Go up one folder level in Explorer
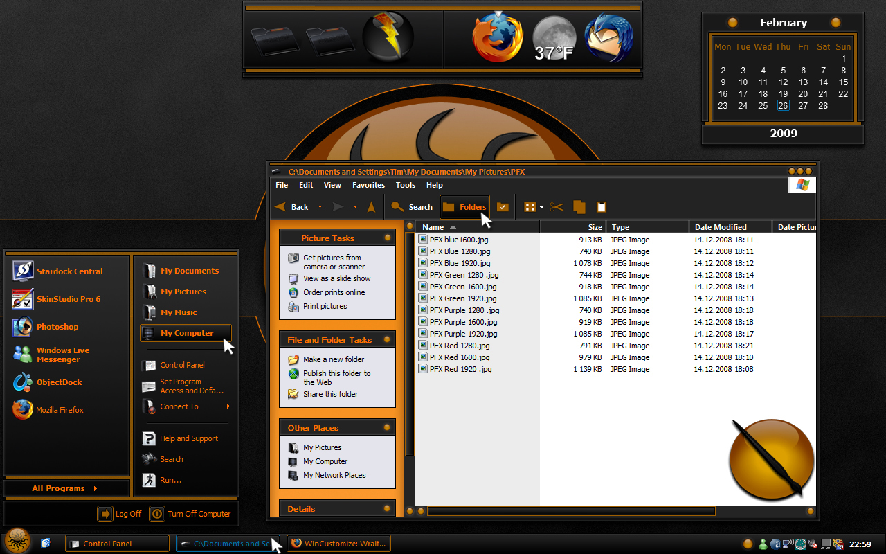The width and height of the screenshot is (886, 554). coord(371,207)
